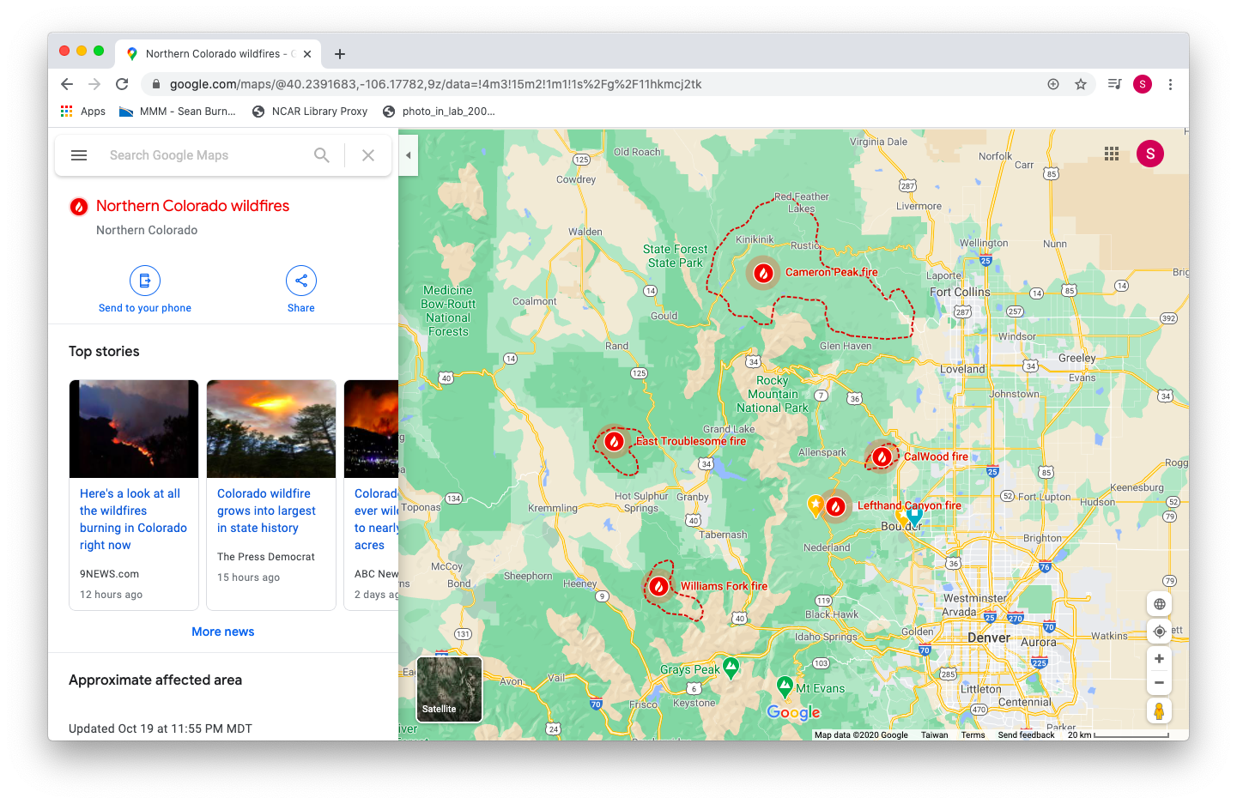Viewport: 1237px width, 804px height.
Task: Clear the search with the X icon
Action: click(368, 155)
